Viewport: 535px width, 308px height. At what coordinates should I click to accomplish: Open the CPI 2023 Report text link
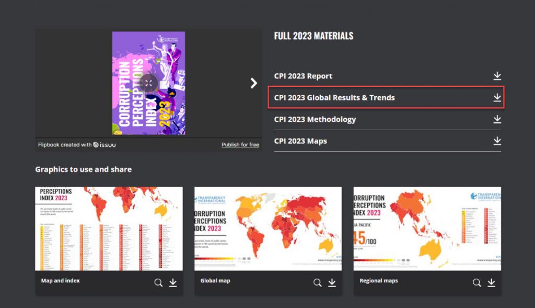[x=303, y=76]
